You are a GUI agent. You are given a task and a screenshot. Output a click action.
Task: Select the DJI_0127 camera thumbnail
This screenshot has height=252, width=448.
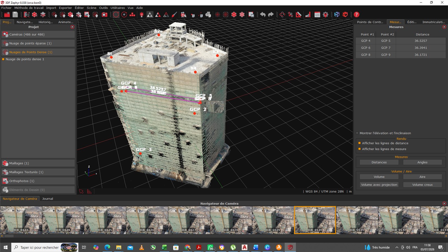189,220
